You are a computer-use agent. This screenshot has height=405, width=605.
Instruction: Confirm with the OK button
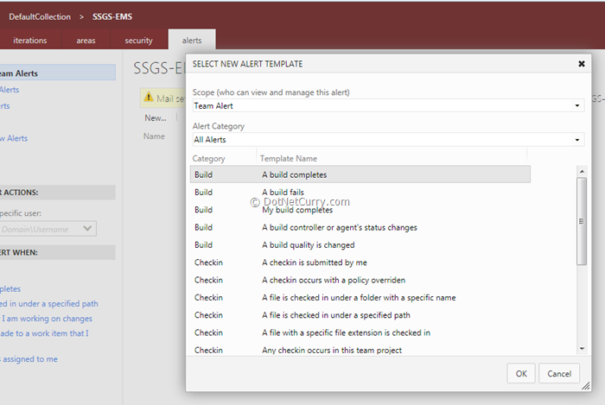click(520, 373)
